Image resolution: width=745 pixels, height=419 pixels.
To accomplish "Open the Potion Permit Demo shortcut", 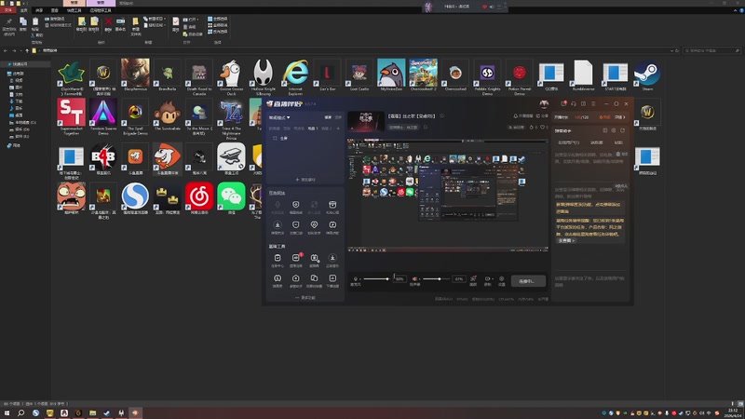I will point(520,77).
